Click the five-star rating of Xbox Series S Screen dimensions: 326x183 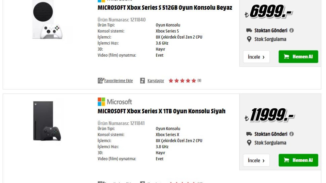(182, 81)
